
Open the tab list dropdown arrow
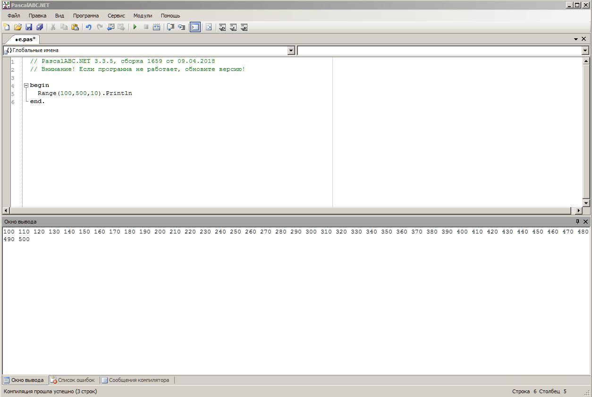click(576, 39)
